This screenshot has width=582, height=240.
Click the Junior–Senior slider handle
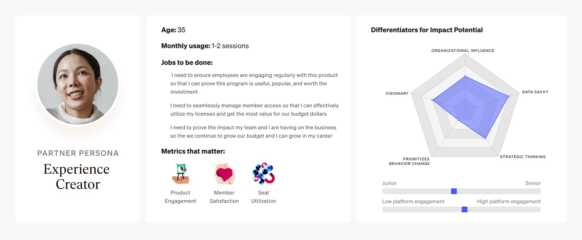(x=454, y=191)
